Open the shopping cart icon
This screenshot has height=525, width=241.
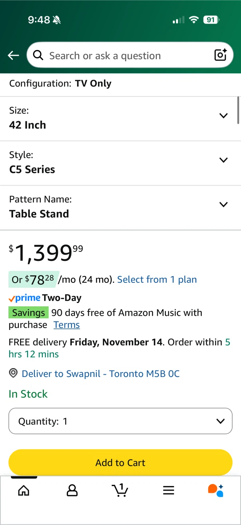coord(120,490)
